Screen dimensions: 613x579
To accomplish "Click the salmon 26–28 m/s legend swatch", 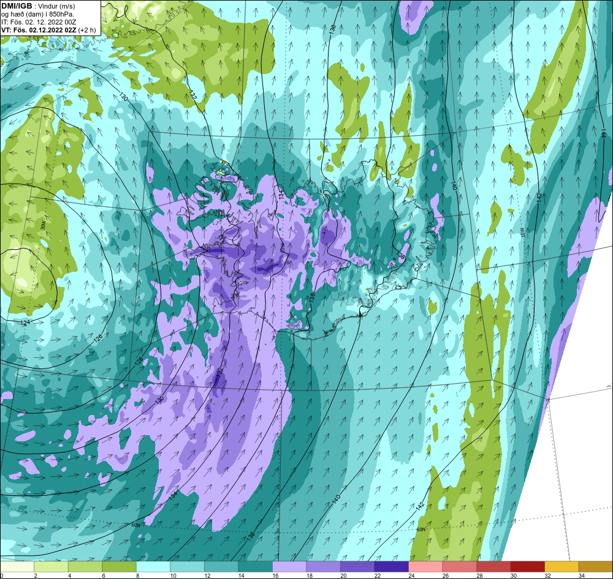I will pos(459,567).
